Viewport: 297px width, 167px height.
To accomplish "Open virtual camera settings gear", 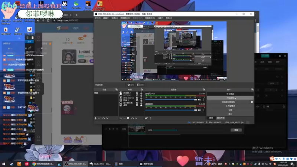I will (252, 102).
